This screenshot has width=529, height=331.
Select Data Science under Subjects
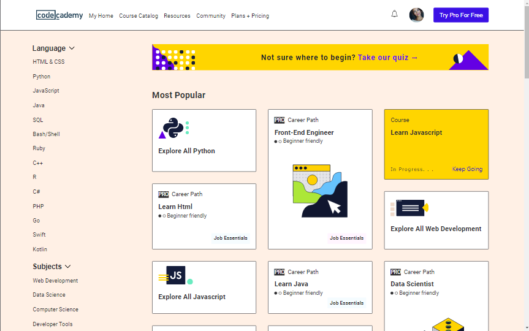click(x=49, y=295)
